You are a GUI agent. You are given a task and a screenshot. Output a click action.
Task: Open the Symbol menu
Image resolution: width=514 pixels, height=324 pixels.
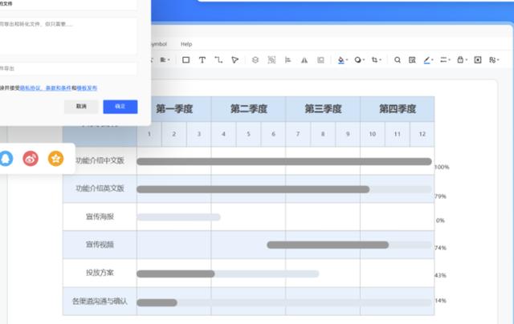[159, 44]
